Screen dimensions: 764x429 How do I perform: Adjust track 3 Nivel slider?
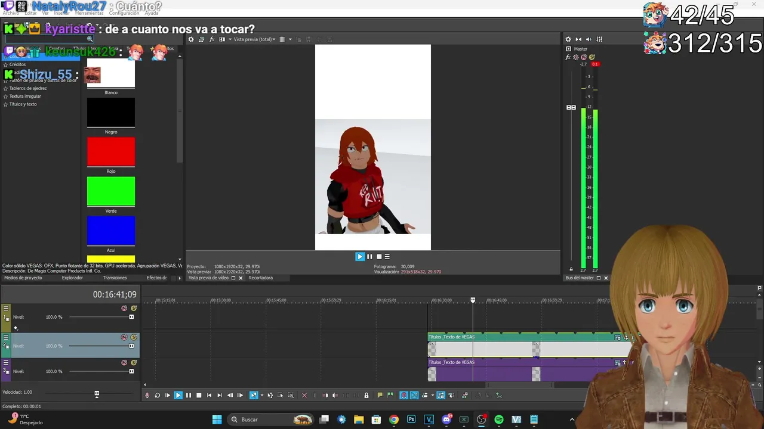[131, 371]
